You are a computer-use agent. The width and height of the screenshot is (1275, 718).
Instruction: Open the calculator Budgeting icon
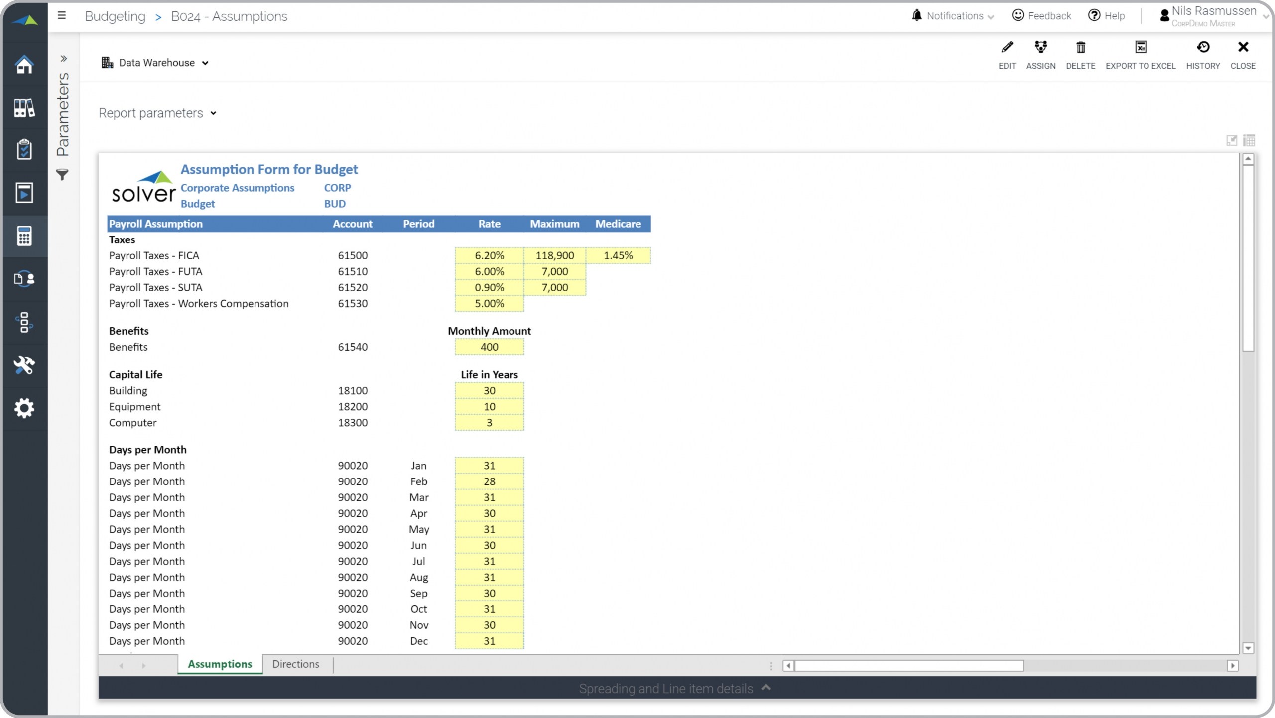[24, 236]
